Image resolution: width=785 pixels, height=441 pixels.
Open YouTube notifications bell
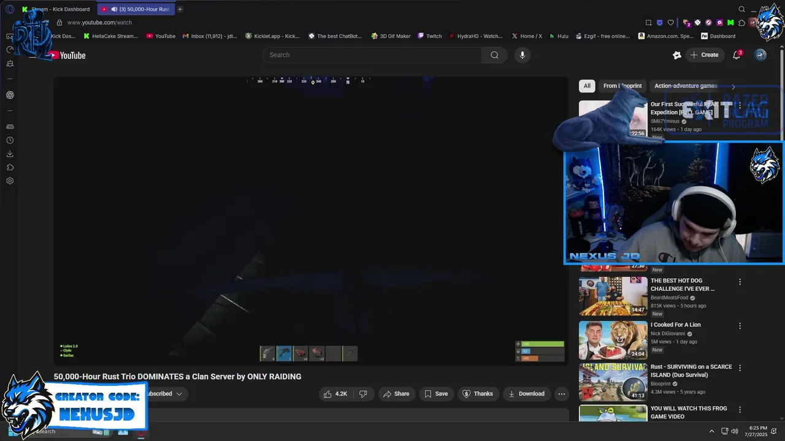pos(737,55)
